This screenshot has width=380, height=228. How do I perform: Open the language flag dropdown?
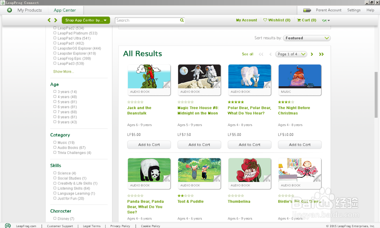[326, 21]
